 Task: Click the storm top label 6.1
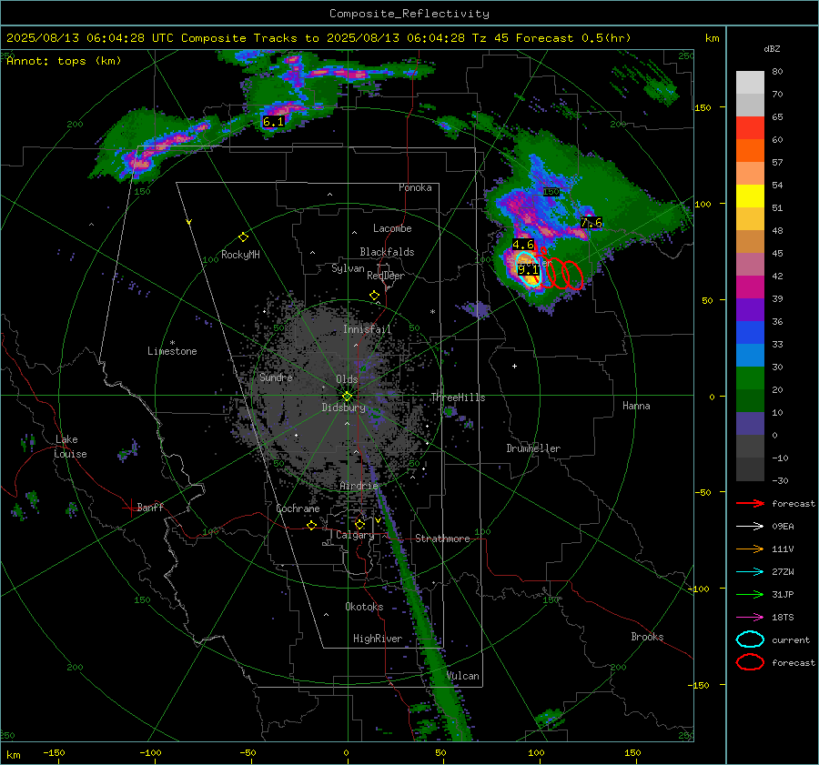tap(273, 122)
